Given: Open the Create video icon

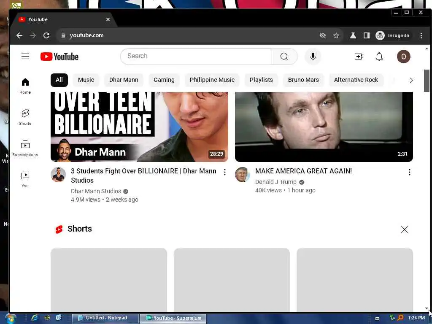Looking at the screenshot, I should point(359,57).
